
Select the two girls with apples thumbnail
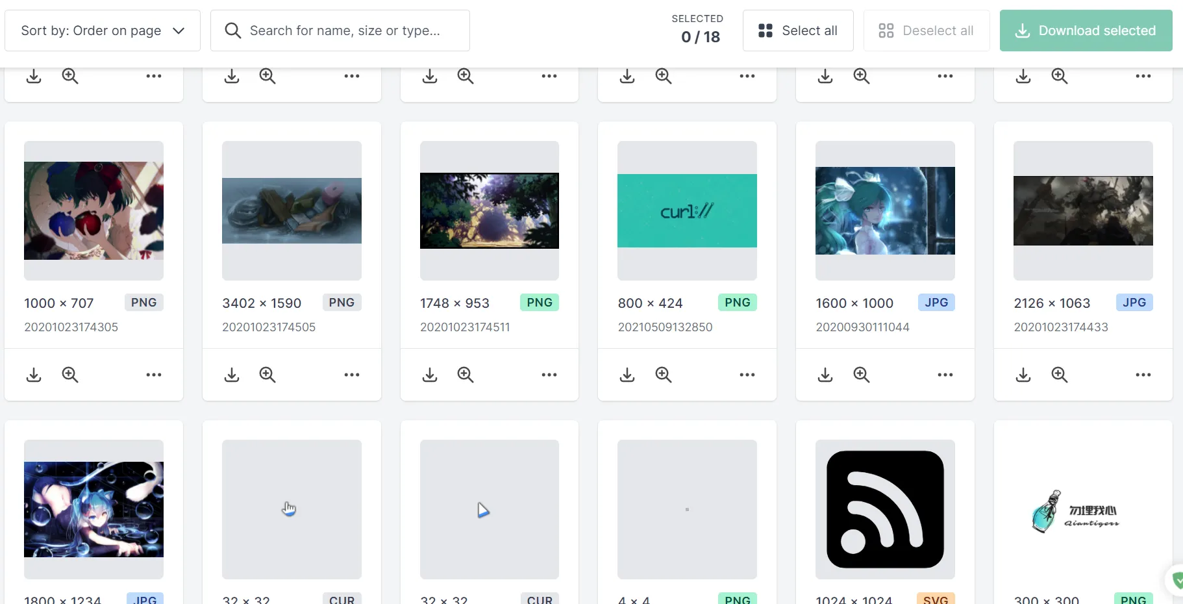pyautogui.click(x=93, y=210)
